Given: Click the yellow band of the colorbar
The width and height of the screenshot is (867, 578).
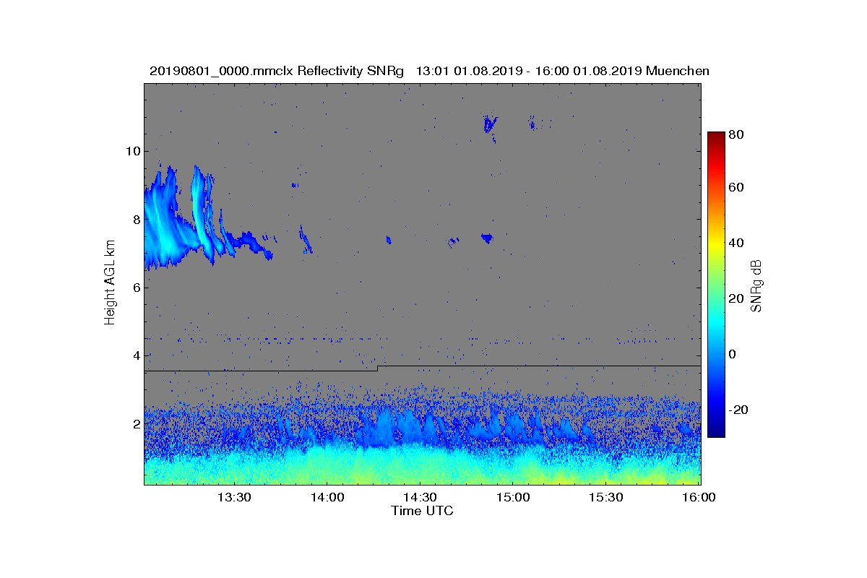Looking at the screenshot, I should click(716, 246).
